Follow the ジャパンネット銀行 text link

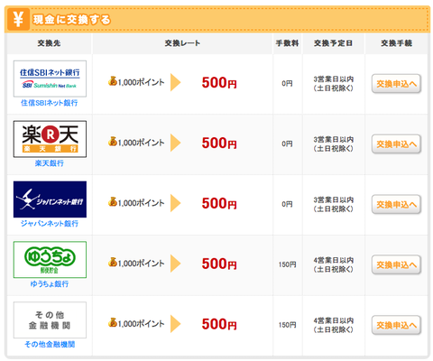(x=50, y=224)
